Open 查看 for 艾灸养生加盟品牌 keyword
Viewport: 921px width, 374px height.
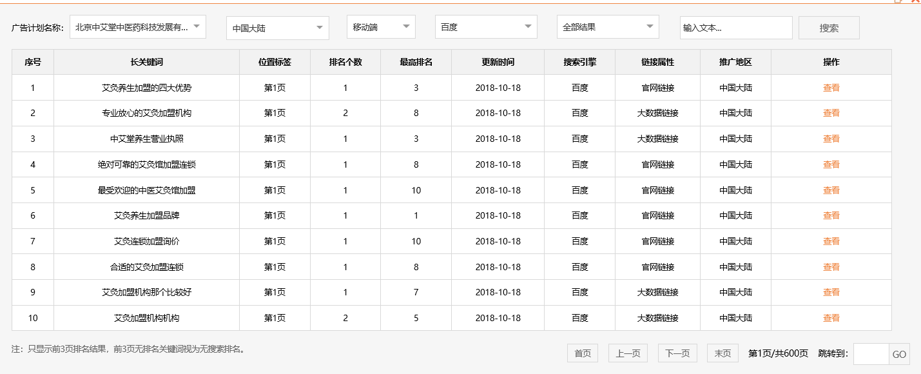[831, 215]
